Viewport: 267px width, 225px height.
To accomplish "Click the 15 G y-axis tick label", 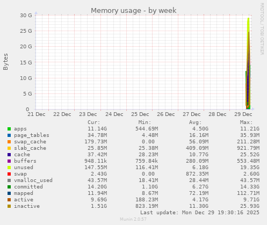I will [26, 62].
